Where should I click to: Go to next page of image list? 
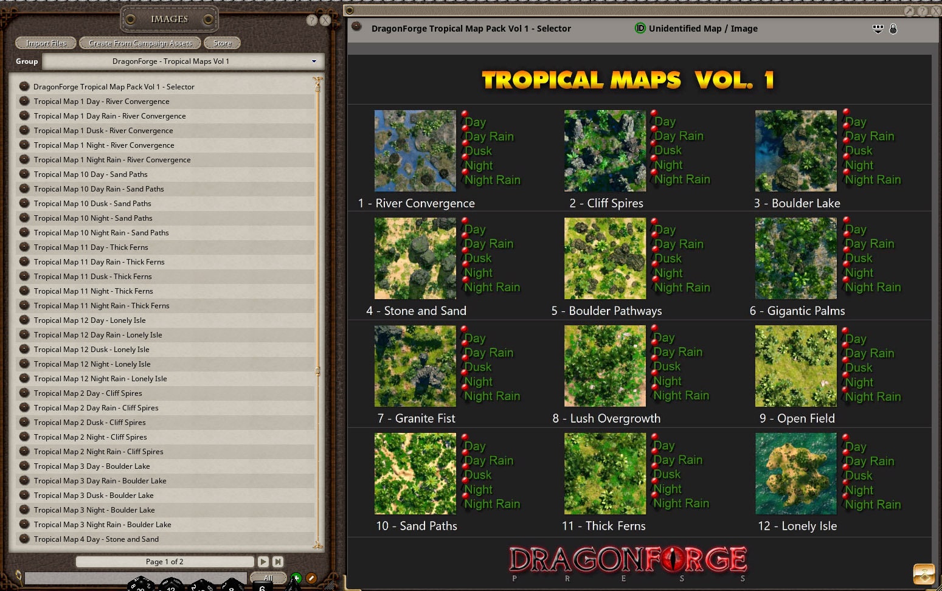263,562
